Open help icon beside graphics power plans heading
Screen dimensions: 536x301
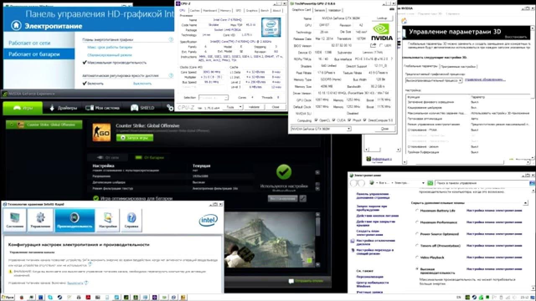(x=171, y=40)
